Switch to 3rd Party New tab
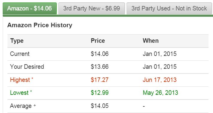The height and width of the screenshot is (113, 213). tap(92, 8)
